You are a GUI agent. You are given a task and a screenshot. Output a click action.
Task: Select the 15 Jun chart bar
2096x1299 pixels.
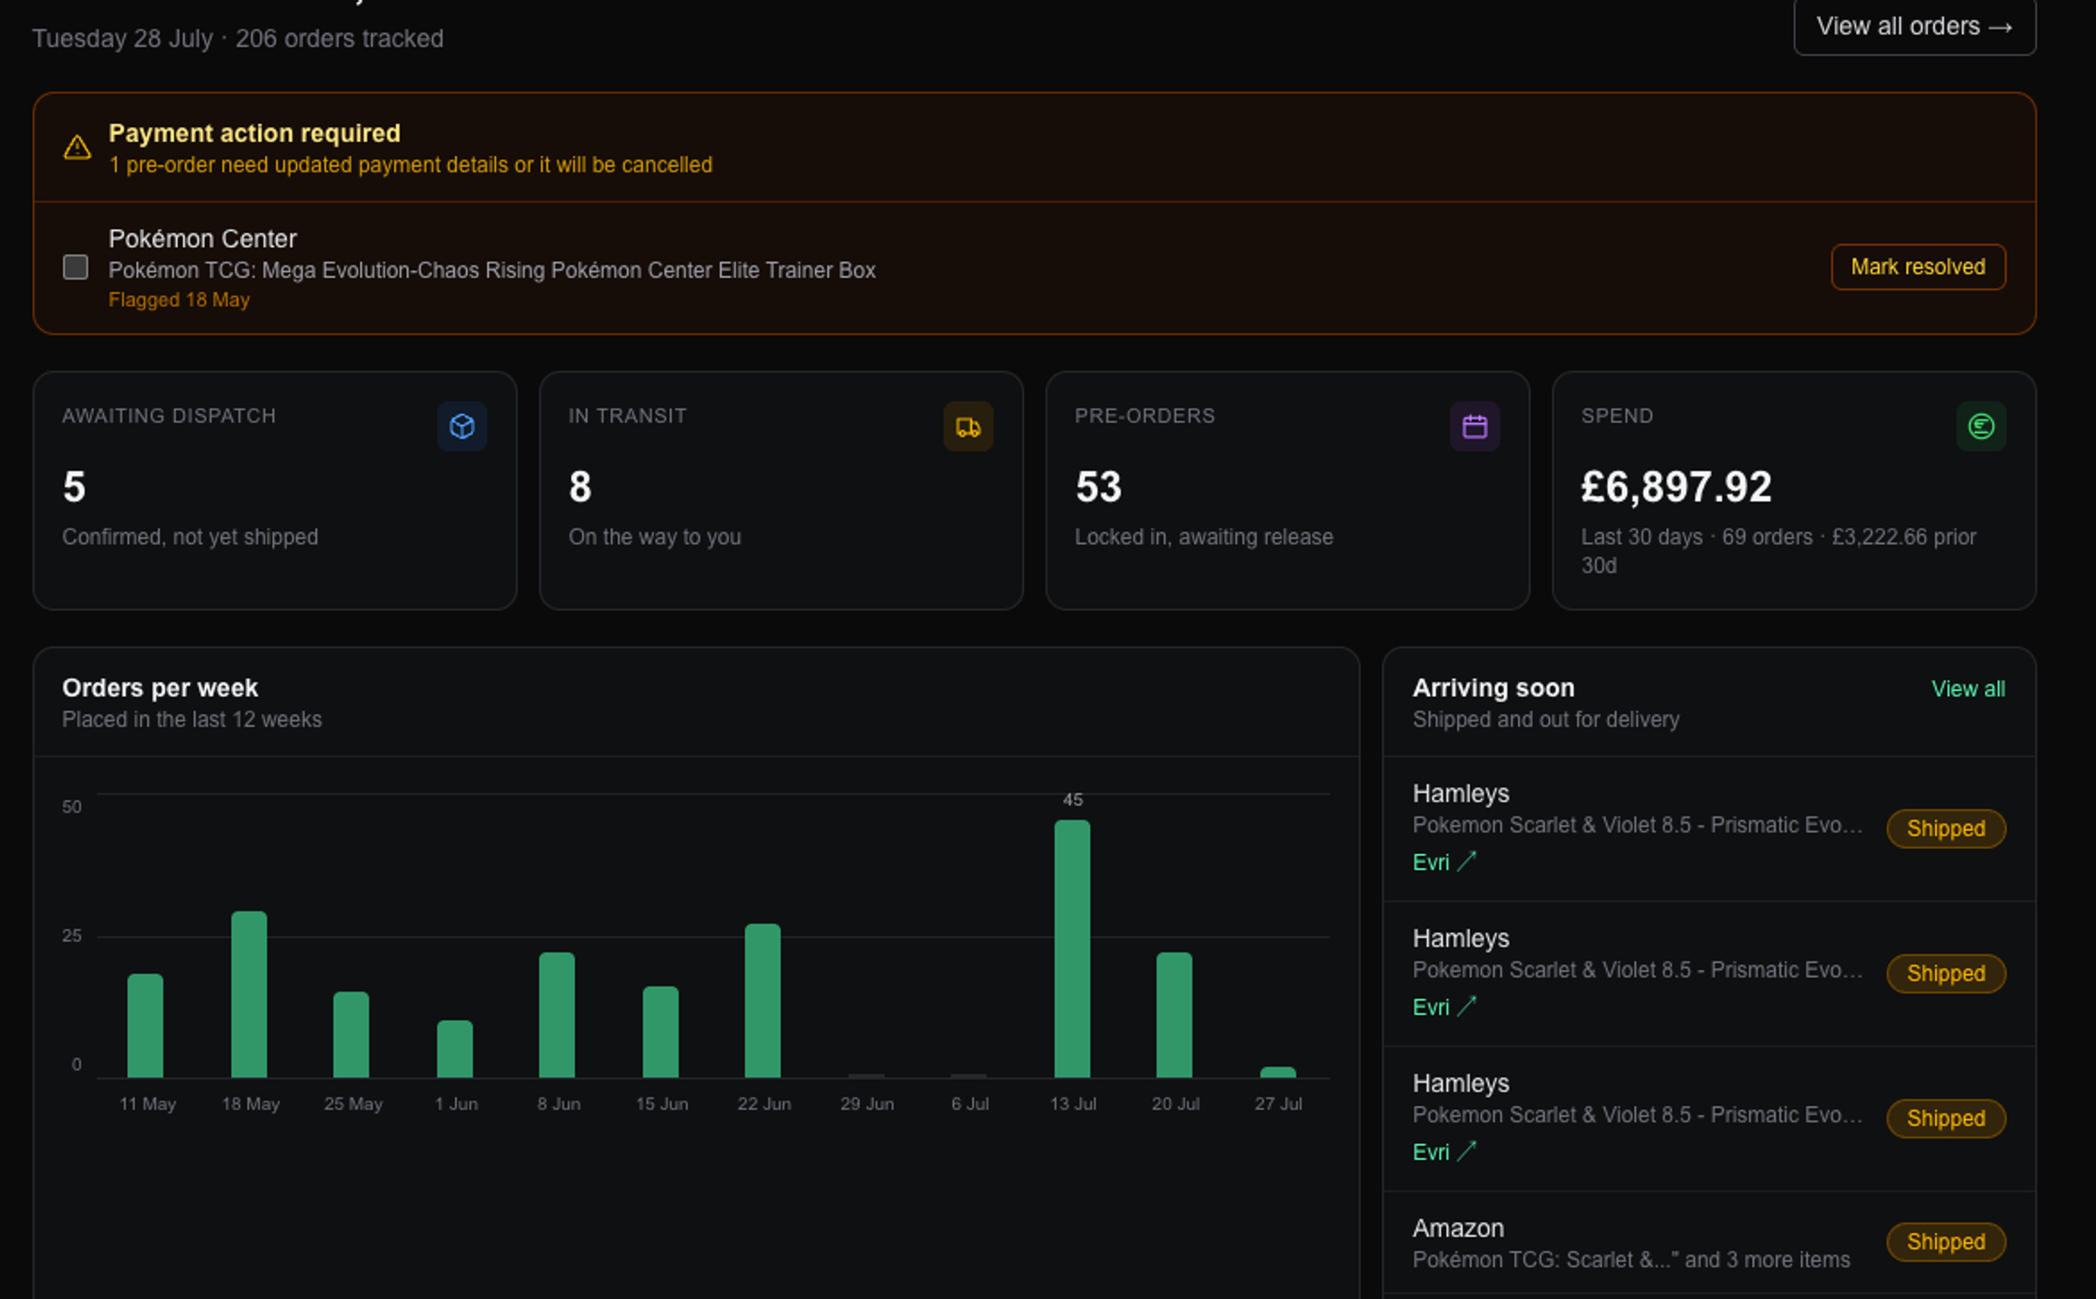point(660,1032)
